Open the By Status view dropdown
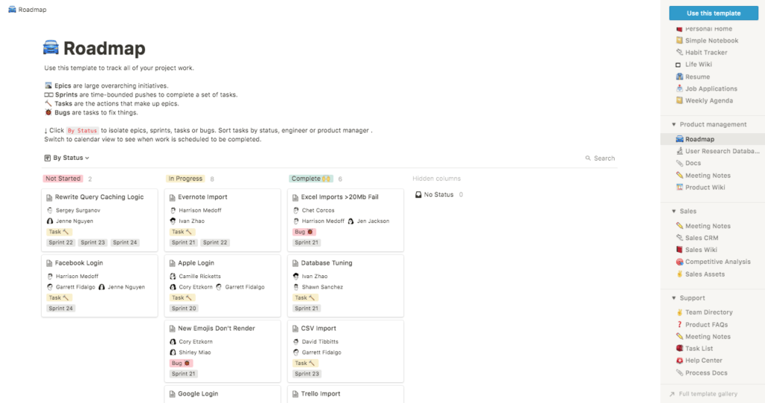This screenshot has height=403, width=765. [x=66, y=158]
